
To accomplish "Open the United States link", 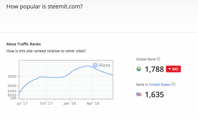I will pos(160,84).
